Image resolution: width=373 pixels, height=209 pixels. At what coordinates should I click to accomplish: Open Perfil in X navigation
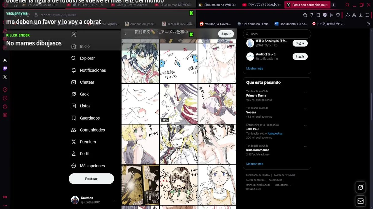pos(80,154)
